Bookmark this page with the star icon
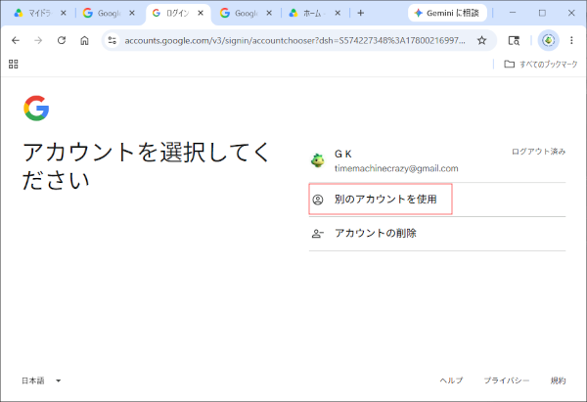Screen dimensions: 587x402 pos(481,40)
